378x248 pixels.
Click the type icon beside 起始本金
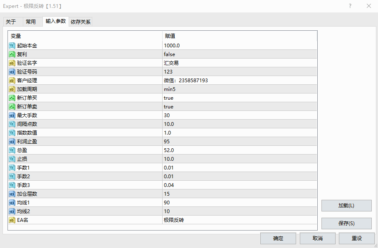tap(12, 46)
